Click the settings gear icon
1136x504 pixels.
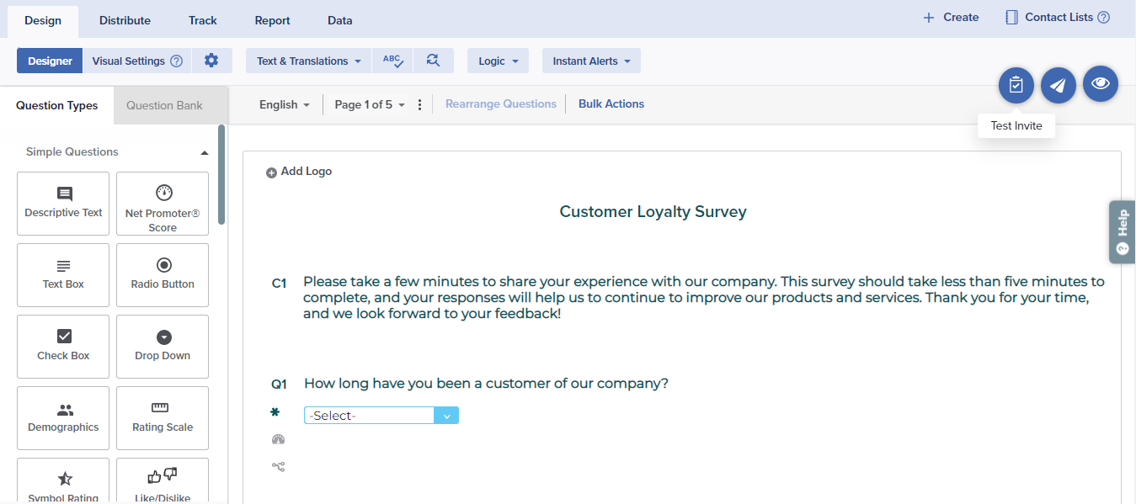tap(211, 61)
